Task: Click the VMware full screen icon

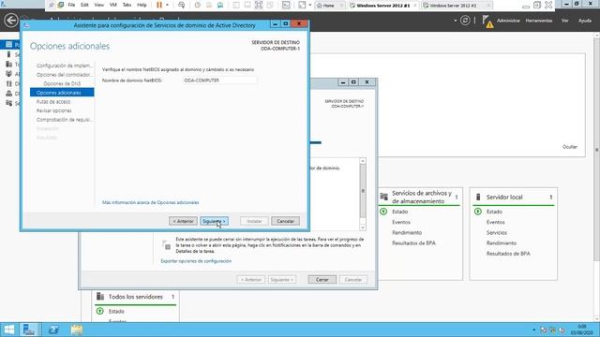Action: (259, 5)
